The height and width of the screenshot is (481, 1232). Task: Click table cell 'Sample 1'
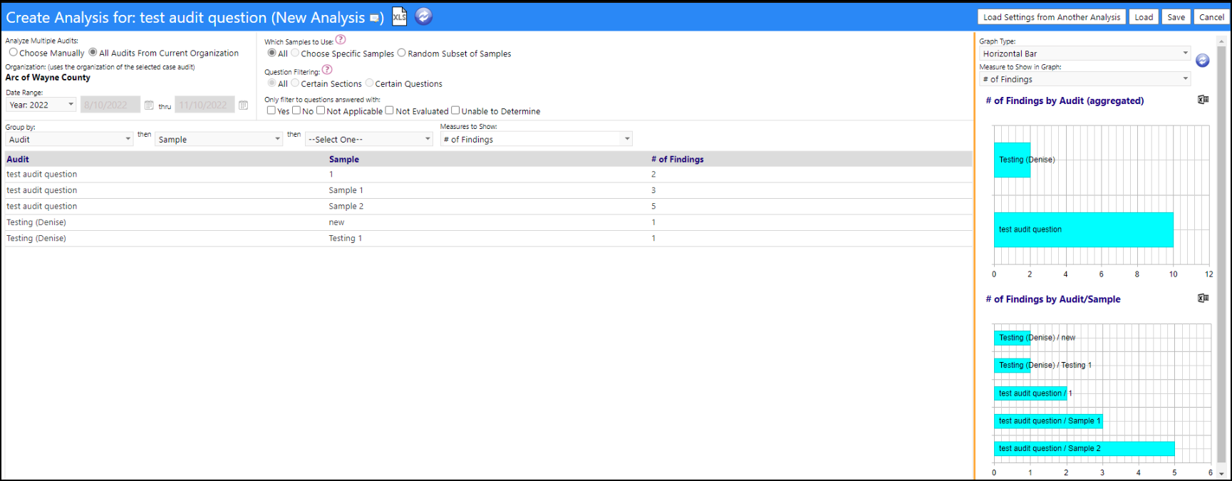pos(346,190)
